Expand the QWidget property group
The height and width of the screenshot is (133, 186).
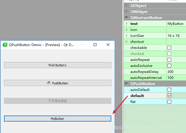(x=126, y=11)
